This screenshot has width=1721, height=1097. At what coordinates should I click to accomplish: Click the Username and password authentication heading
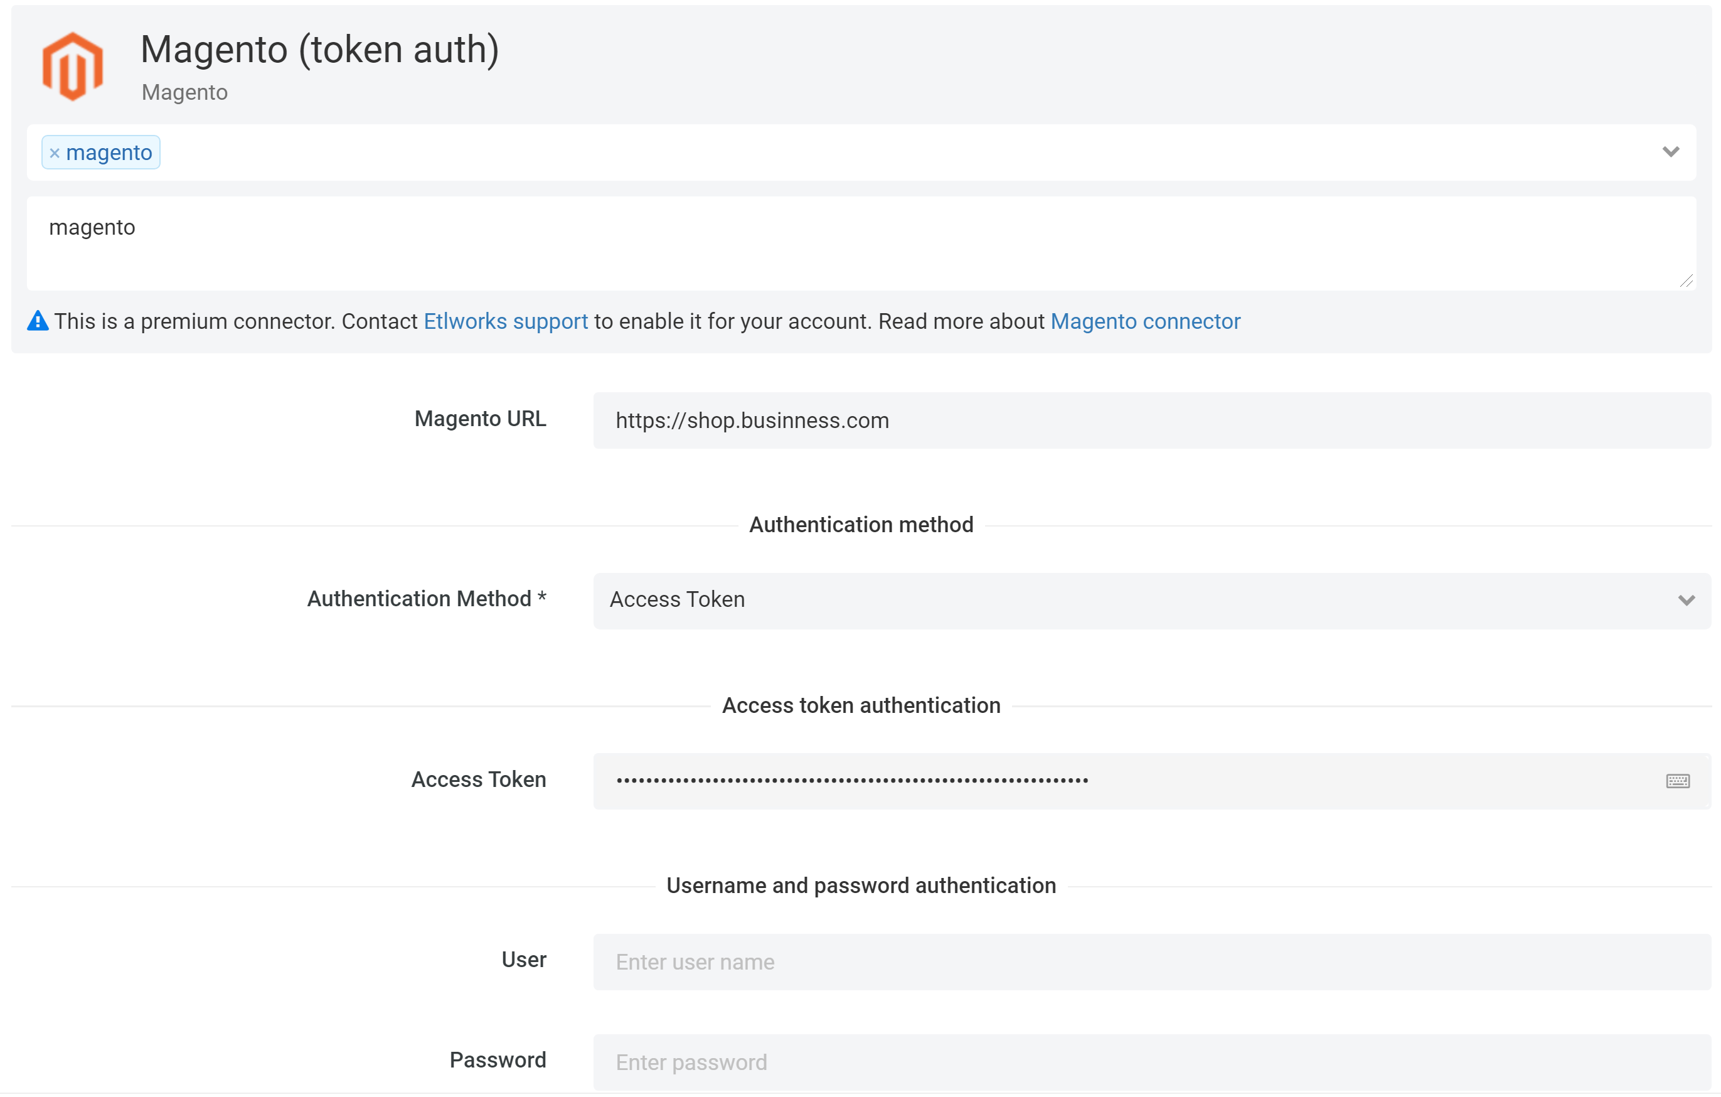point(861,886)
